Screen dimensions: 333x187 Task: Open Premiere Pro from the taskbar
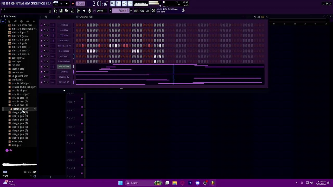(190, 183)
